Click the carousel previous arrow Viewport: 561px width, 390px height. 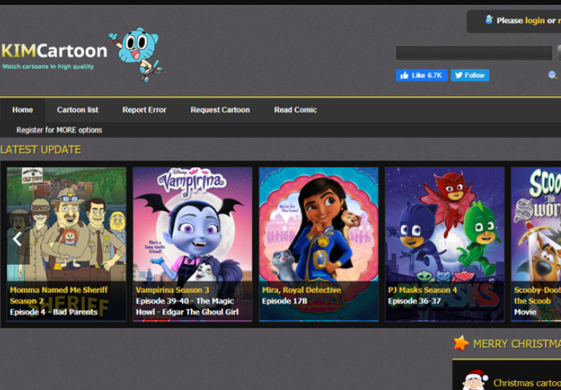(x=17, y=239)
